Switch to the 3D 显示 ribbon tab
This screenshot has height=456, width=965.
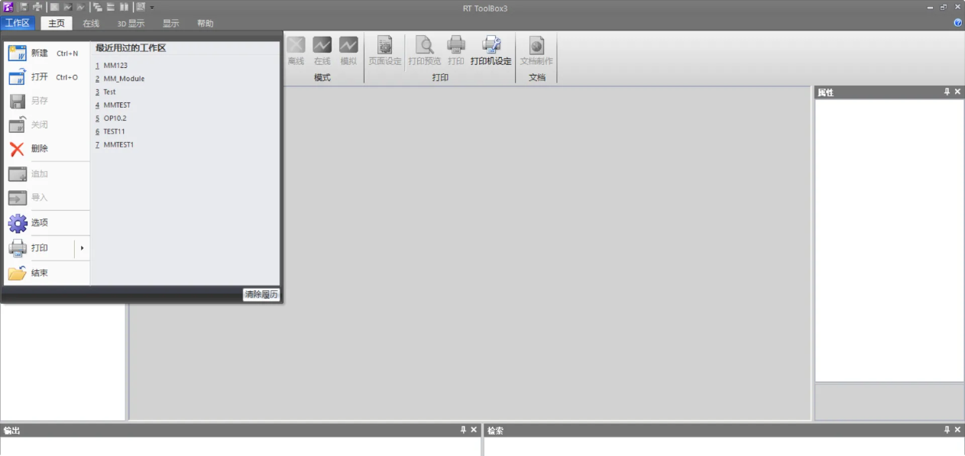(x=131, y=23)
